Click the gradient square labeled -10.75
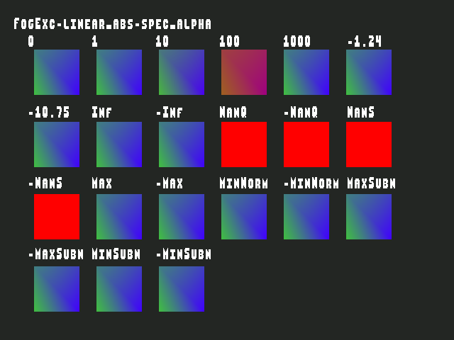This screenshot has width=454, height=340. coord(57,144)
